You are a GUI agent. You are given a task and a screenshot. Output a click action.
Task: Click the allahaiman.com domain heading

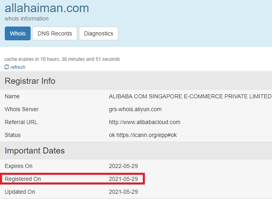tap(47, 8)
